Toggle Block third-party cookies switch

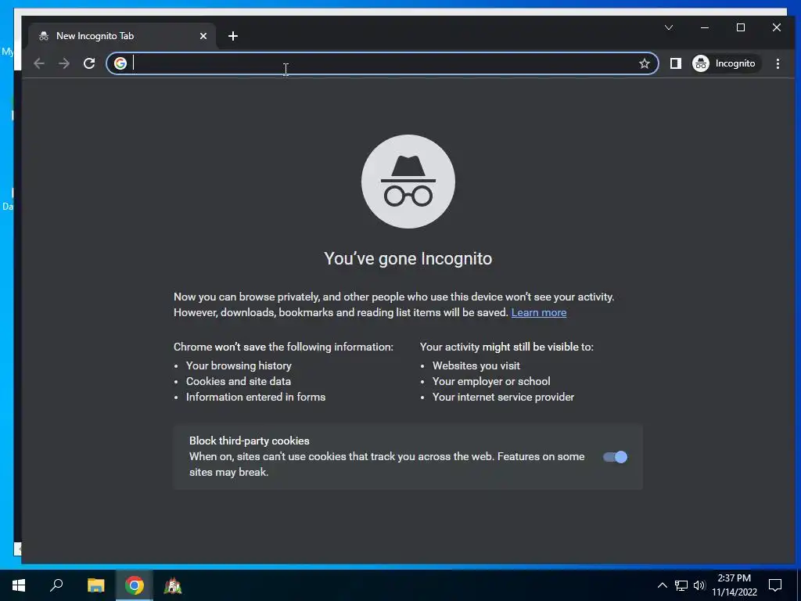pos(615,457)
